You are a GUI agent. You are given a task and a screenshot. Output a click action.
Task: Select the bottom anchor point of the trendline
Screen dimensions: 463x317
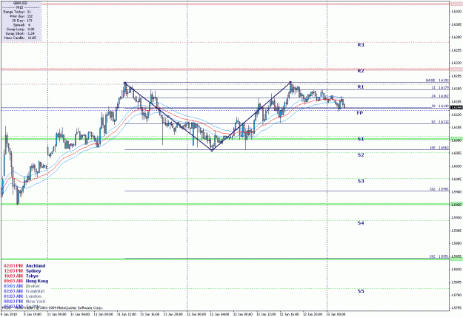[x=212, y=150]
